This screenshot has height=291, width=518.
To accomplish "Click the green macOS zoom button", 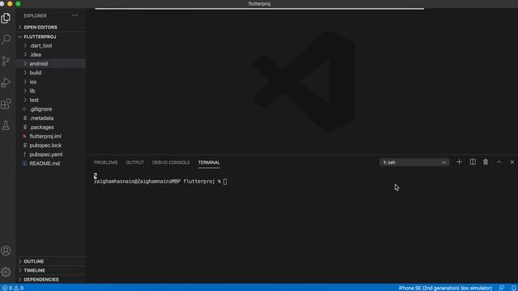I will tap(18, 3).
